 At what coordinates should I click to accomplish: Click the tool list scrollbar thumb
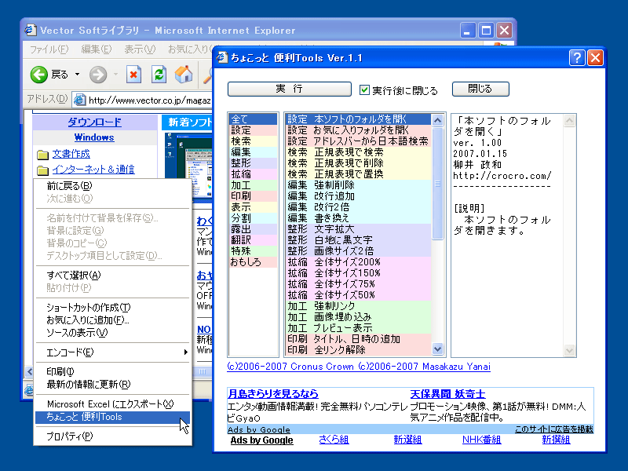pyautogui.click(x=437, y=184)
